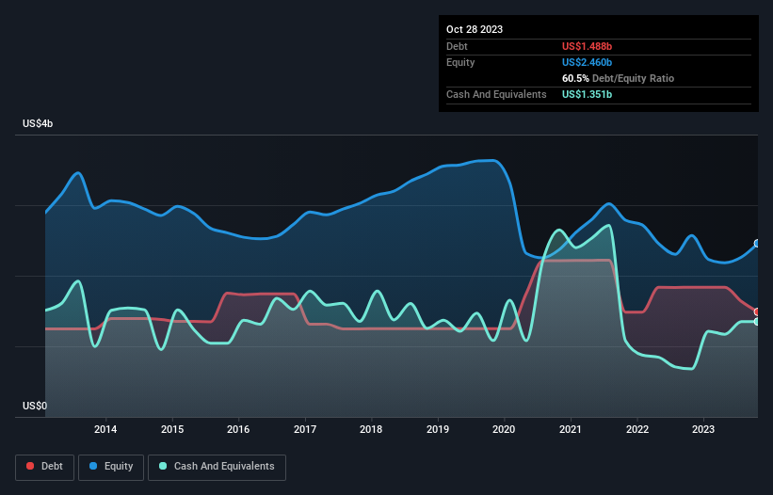Click the US$1.351b cash value
This screenshot has width=773, height=495.
(587, 94)
